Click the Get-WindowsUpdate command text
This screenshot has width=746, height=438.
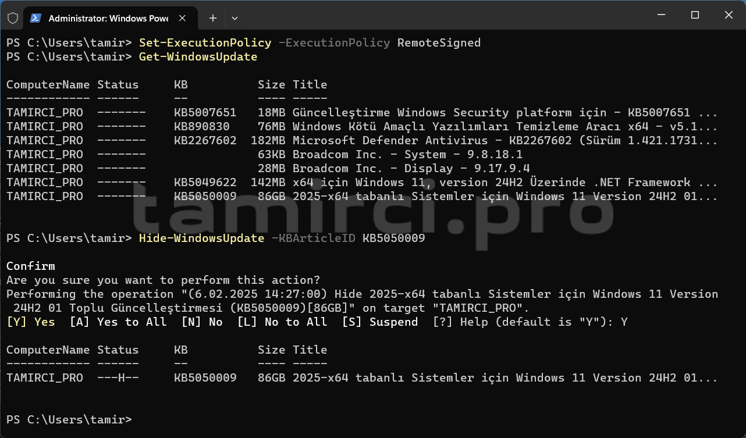tap(198, 56)
